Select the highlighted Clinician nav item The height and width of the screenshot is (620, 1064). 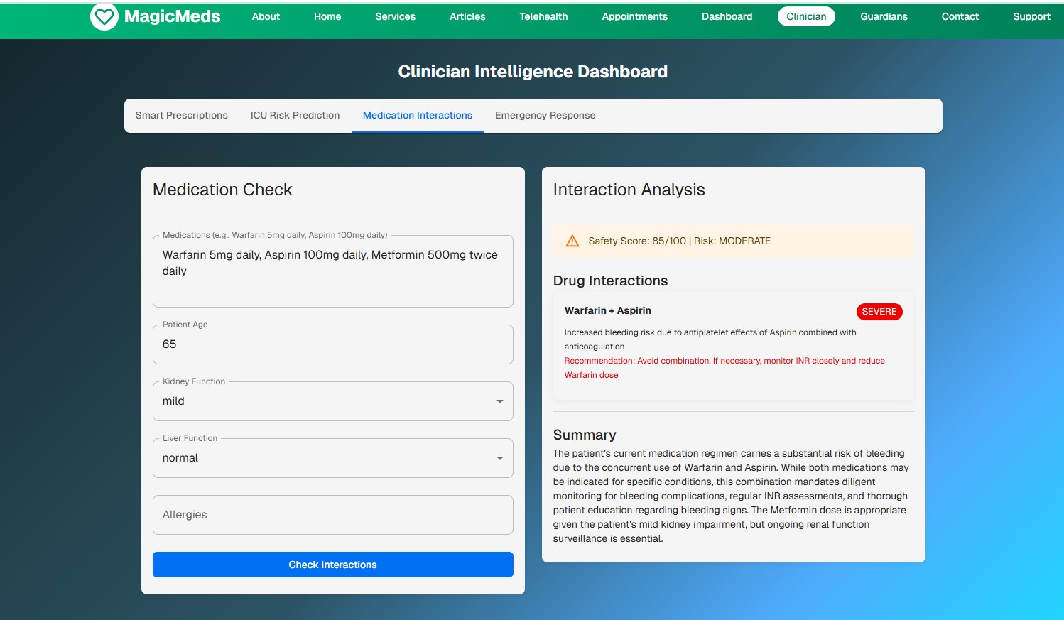(806, 16)
